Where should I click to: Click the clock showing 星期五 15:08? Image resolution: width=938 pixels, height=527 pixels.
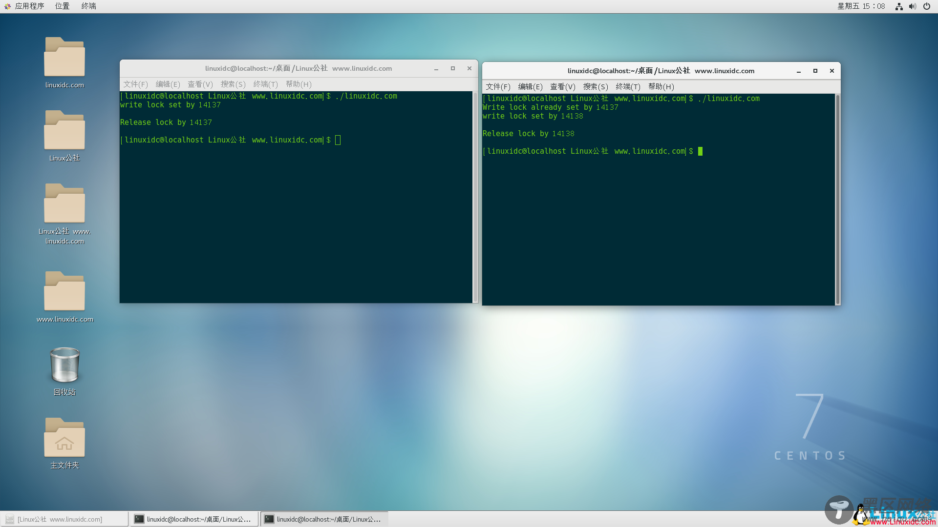click(x=861, y=6)
